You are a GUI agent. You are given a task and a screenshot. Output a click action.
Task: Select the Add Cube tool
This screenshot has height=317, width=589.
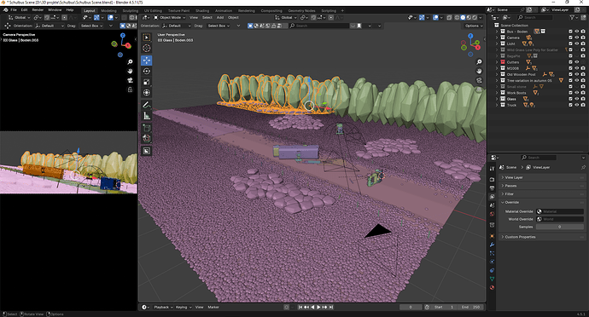click(x=147, y=128)
